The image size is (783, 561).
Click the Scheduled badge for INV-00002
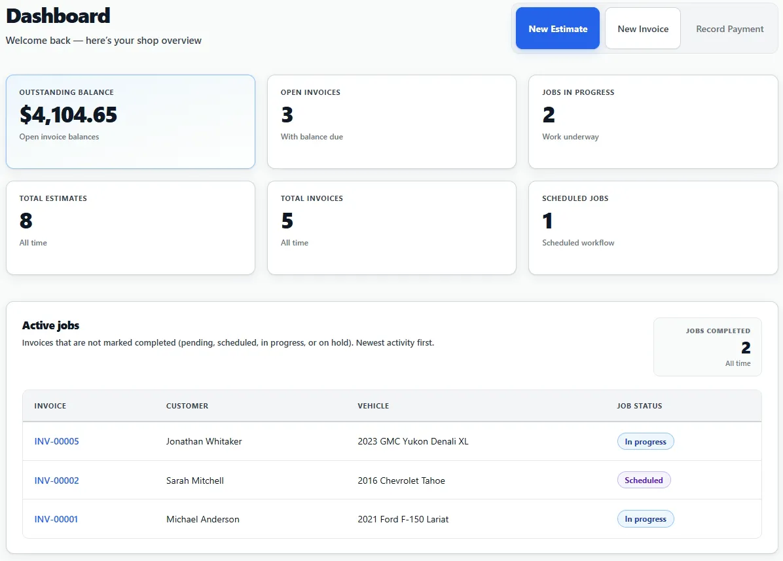click(644, 480)
